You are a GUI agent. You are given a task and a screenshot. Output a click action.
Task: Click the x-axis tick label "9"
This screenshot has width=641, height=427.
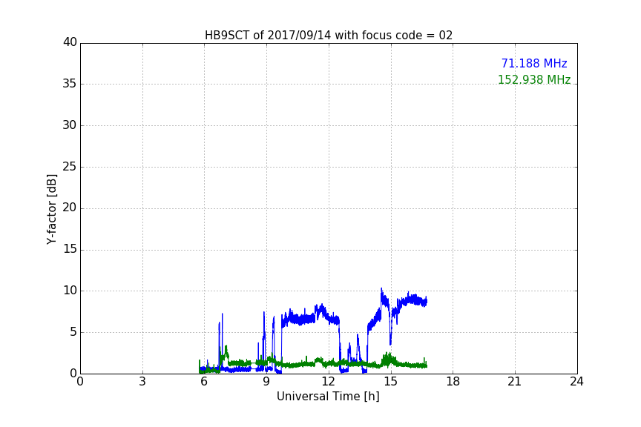pyautogui.click(x=266, y=382)
